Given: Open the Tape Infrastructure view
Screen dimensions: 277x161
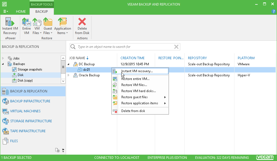Looking at the screenshot, I should [28, 131].
